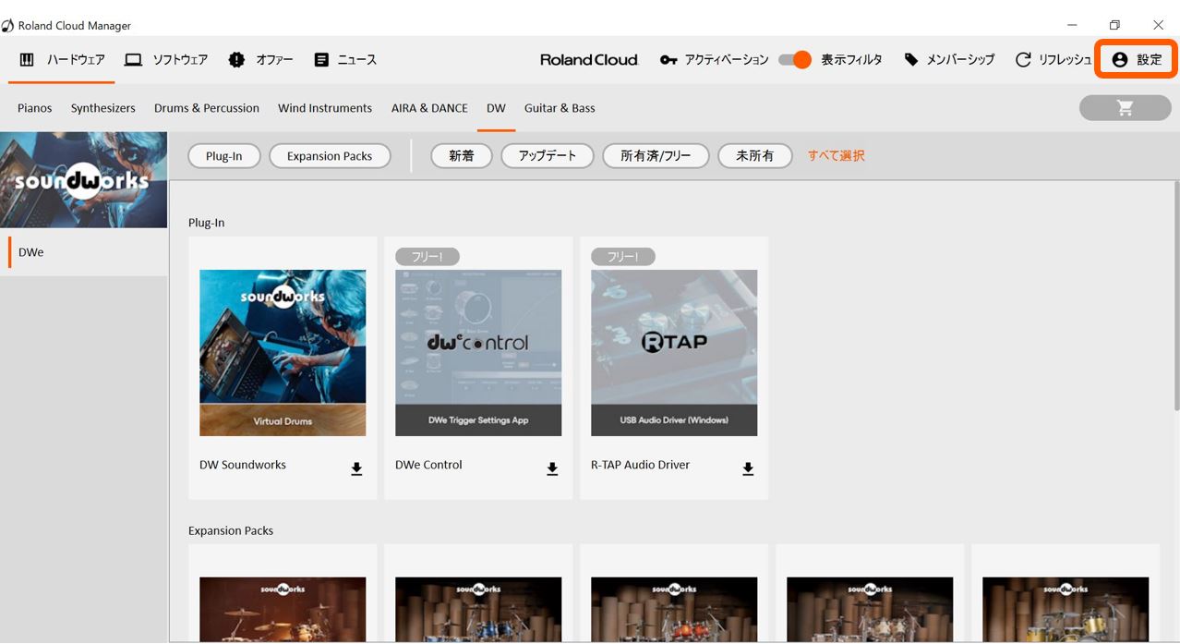Toggle the Expansion Packs filter
Image resolution: width=1180 pixels, height=644 pixels.
330,156
